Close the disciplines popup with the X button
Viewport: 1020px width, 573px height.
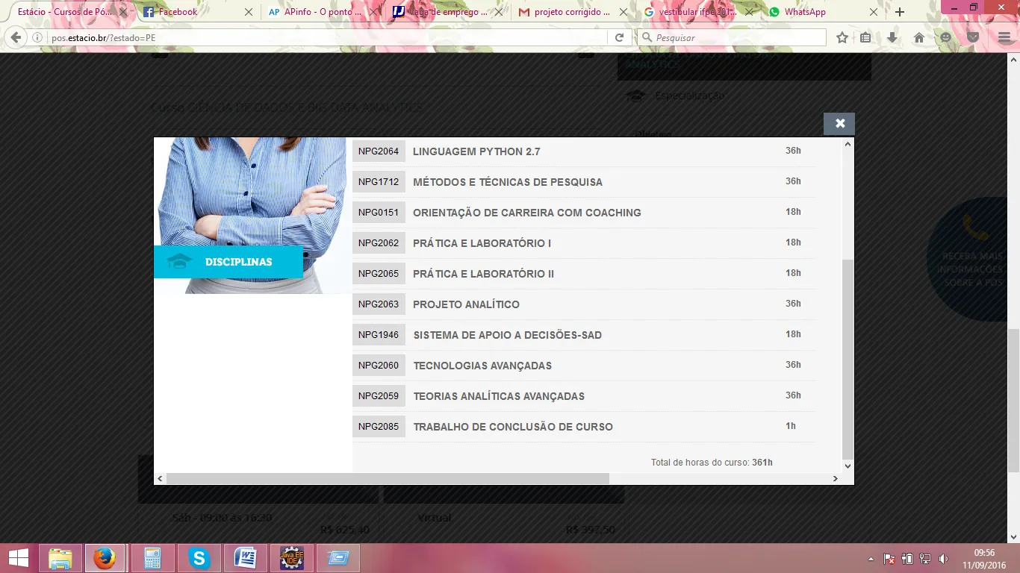(x=839, y=124)
